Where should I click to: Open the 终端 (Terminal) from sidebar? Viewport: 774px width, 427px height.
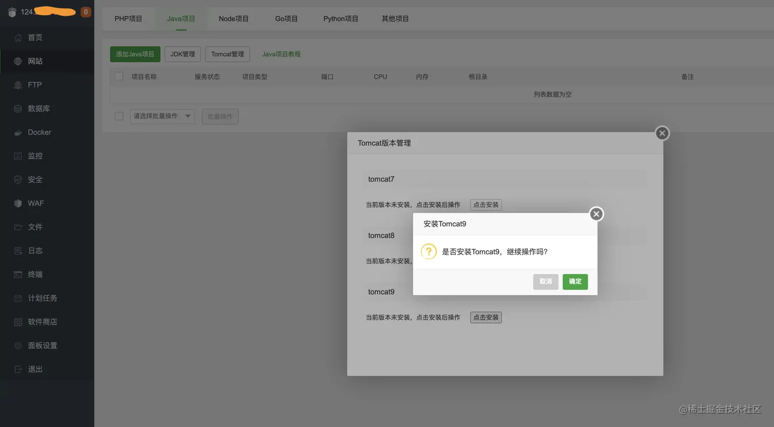(x=35, y=274)
